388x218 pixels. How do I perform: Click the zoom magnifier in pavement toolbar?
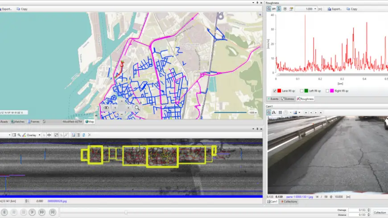(x=19, y=135)
